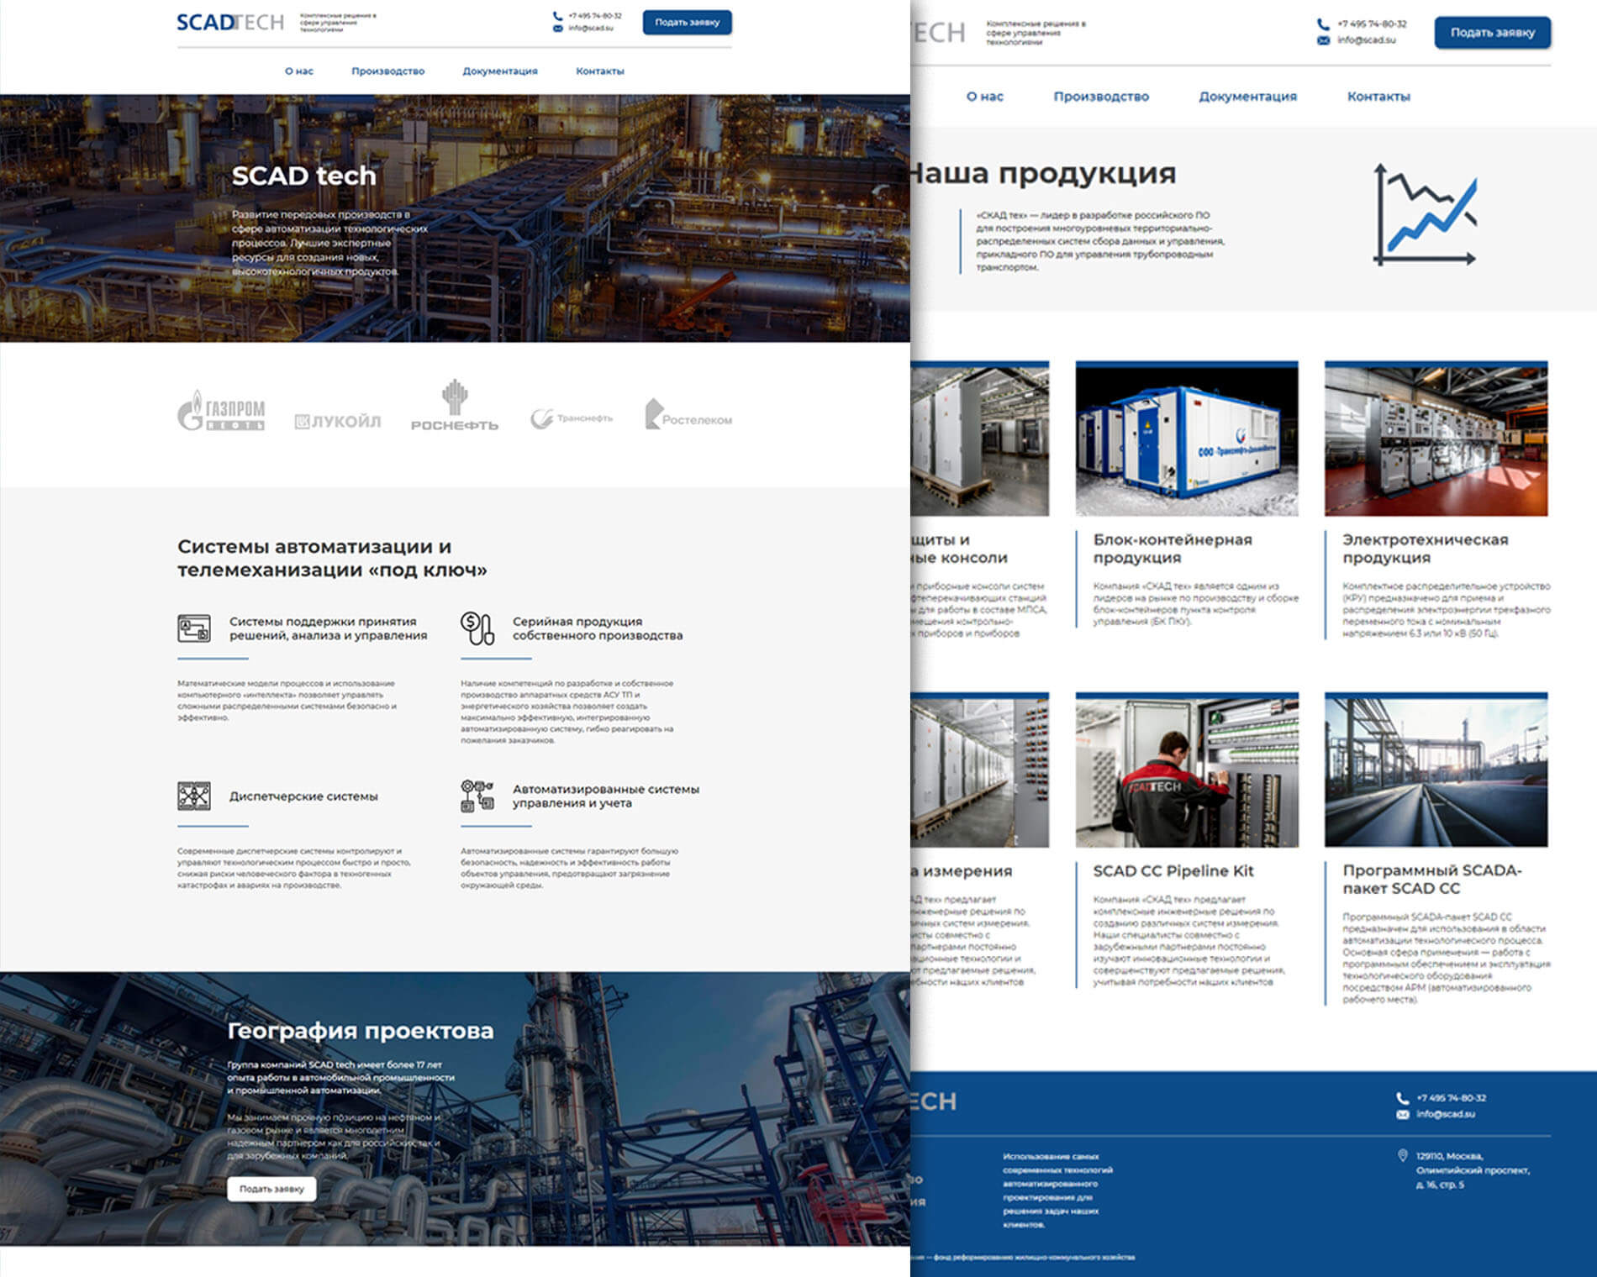Viewport: 1597px width, 1277px height.
Task: Click the SCADTECH logo in left header
Action: 230,23
